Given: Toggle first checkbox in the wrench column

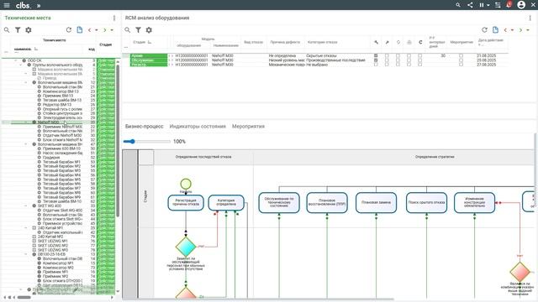Looking at the screenshot, I should [376, 55].
